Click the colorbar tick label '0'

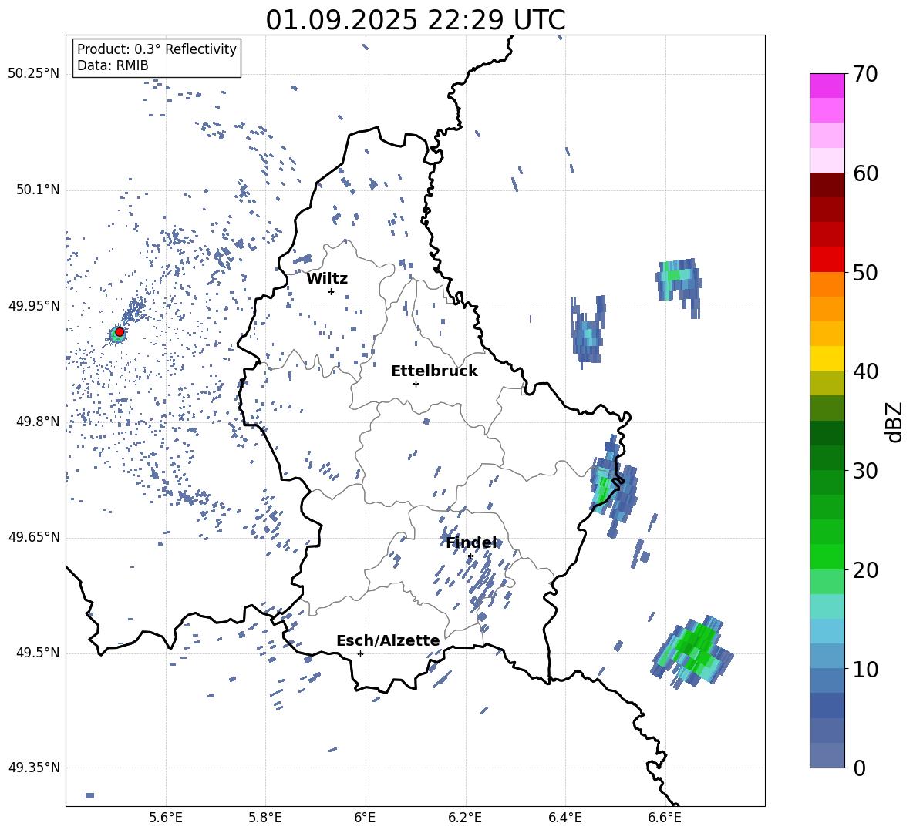[860, 768]
